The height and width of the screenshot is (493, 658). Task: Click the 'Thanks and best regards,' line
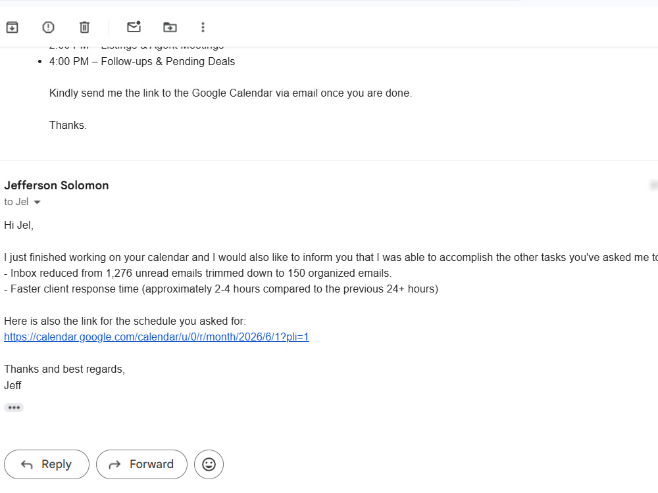(x=64, y=369)
